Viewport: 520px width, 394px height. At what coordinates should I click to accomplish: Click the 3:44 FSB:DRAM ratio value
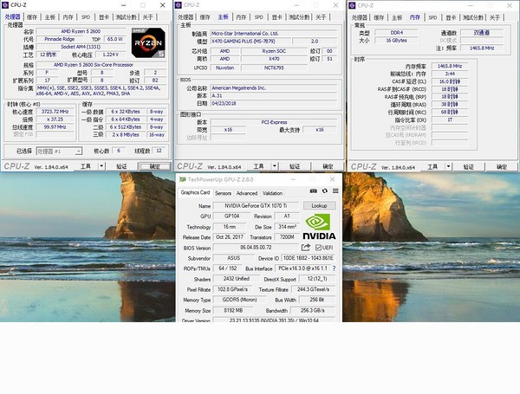(450, 74)
